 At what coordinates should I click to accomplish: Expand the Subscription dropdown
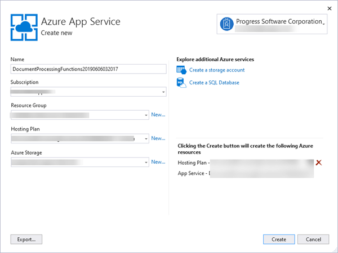[163, 92]
